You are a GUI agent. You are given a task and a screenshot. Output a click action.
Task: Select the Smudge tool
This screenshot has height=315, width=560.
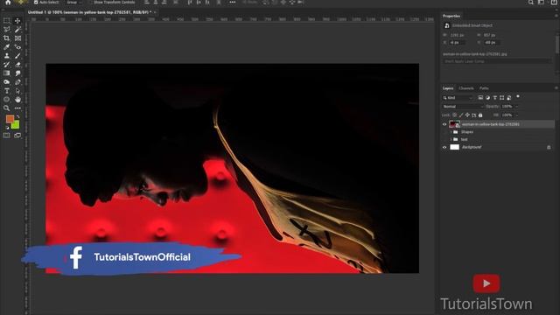coord(17,73)
